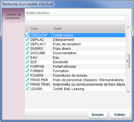134x122 pixels.
Task: Click the checkmark icon beside DIVERS
Action: pos(27,48)
